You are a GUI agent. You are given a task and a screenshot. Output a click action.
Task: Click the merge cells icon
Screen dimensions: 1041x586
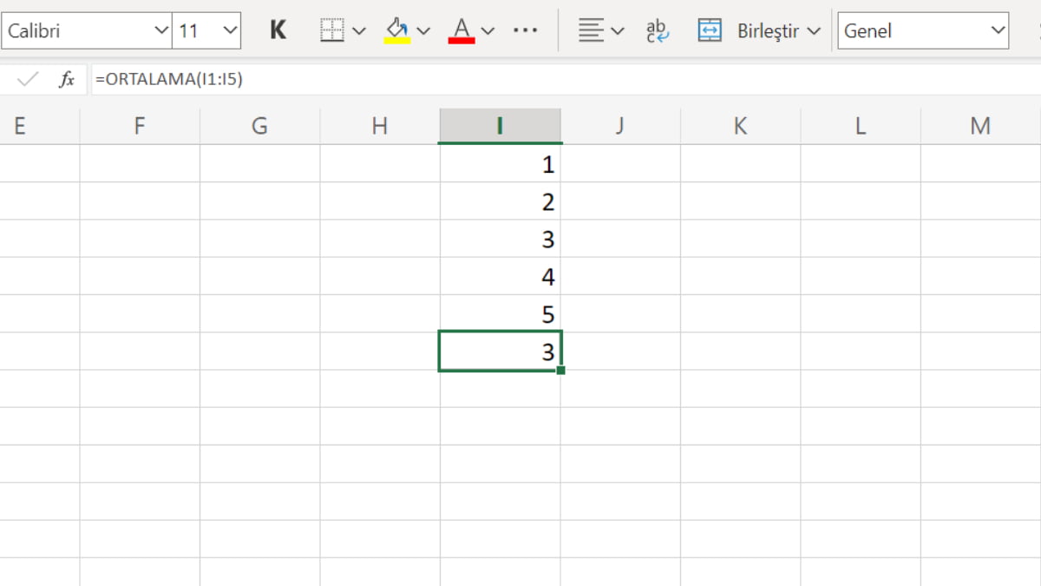coord(710,30)
